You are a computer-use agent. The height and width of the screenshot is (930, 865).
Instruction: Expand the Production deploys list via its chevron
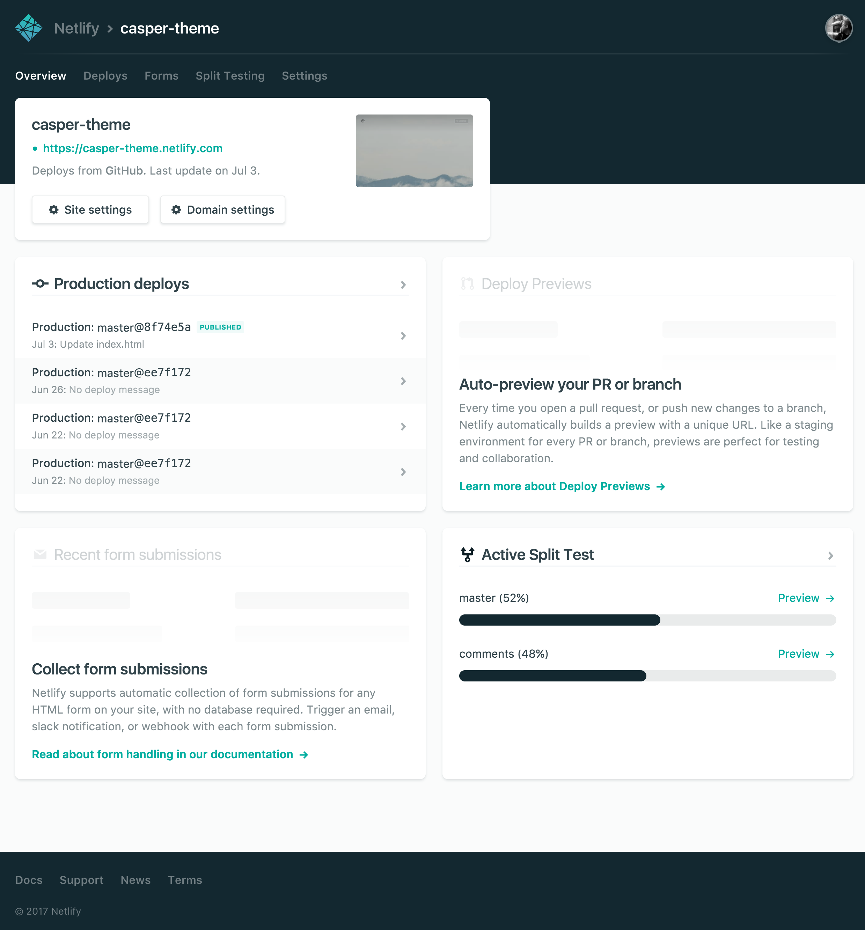click(403, 285)
